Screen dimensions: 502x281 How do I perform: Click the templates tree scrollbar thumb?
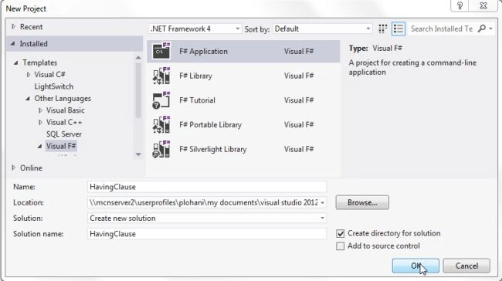138,90
